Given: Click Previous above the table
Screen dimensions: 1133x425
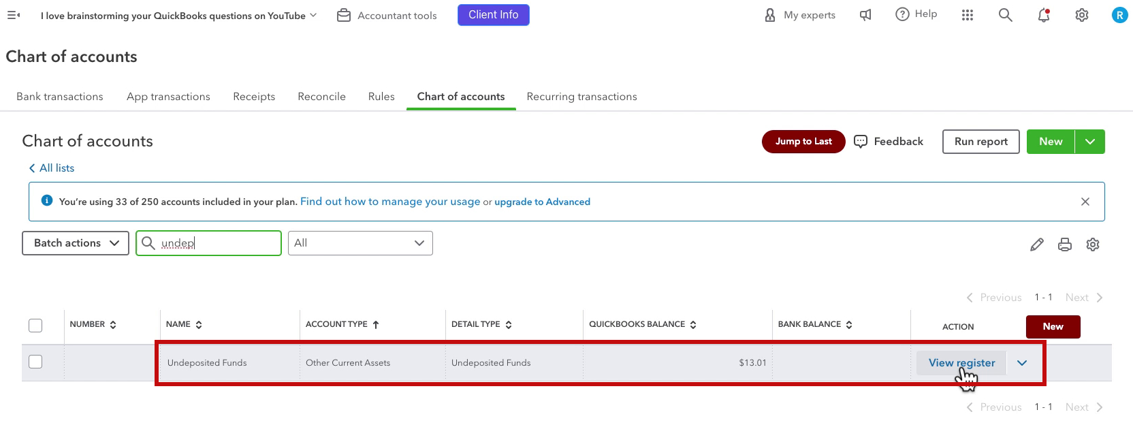Looking at the screenshot, I should tap(994, 298).
